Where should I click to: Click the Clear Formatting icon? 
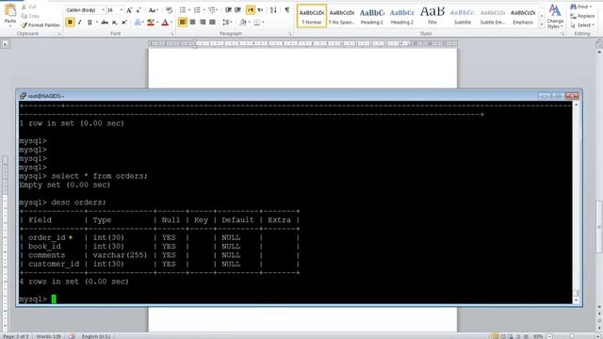170,10
